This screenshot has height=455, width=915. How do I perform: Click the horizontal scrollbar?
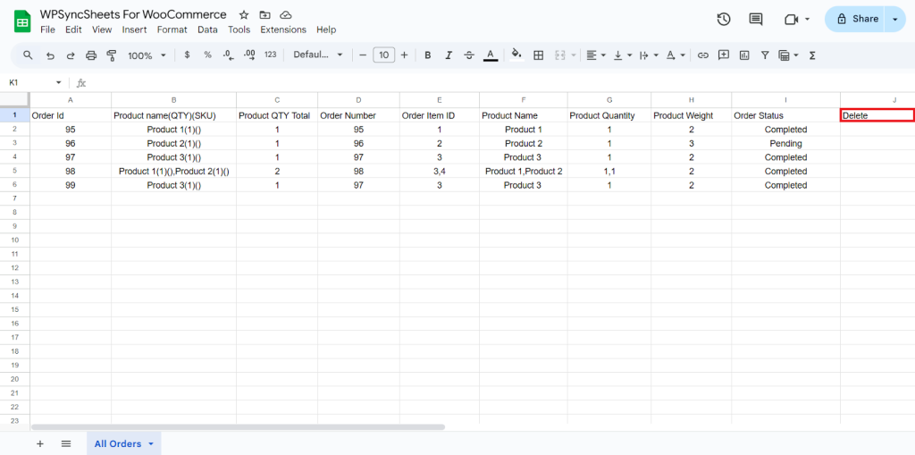(238, 427)
